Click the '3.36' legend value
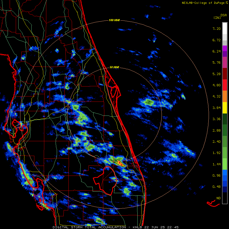Viewport: 229px width, 229px height. [217, 119]
